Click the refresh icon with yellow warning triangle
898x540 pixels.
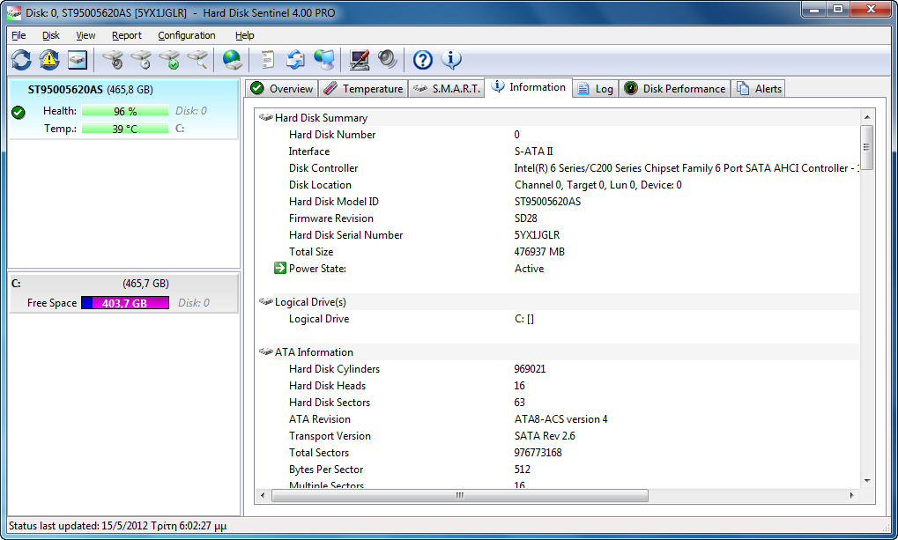[x=49, y=60]
